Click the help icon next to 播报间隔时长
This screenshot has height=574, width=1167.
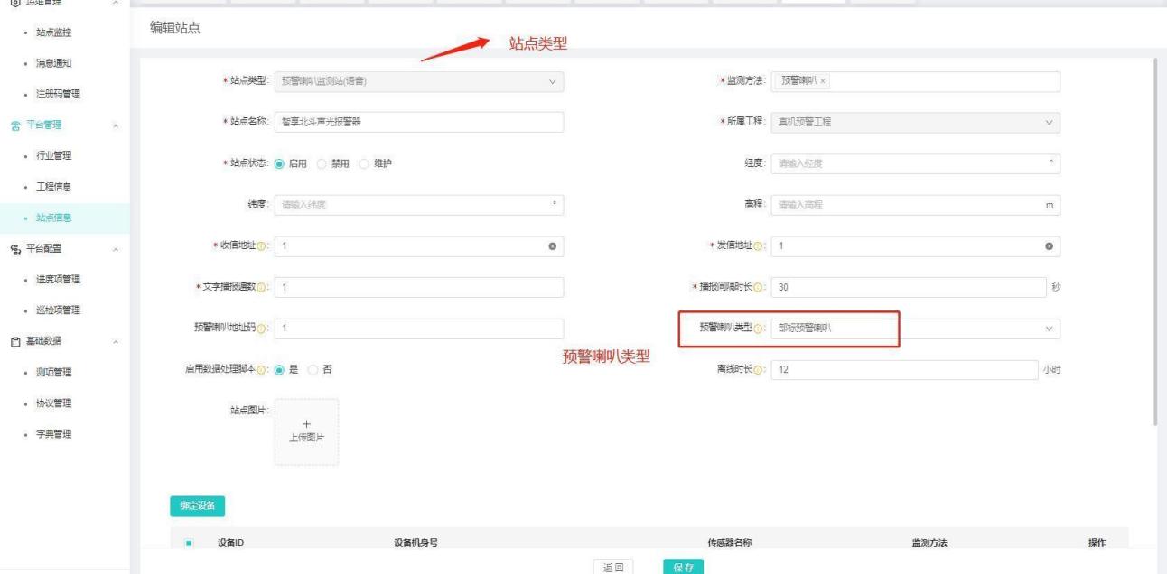(757, 288)
